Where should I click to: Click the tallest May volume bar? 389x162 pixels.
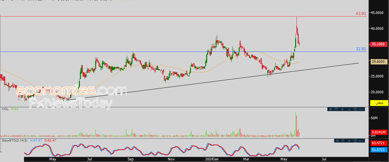(296, 125)
